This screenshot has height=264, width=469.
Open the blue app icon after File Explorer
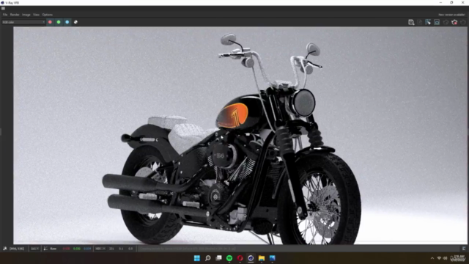tap(272, 258)
